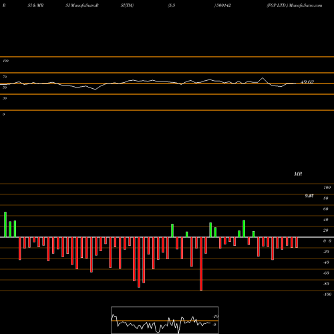Click the -100 axis label of the MR chart
This screenshot has height=334, width=334.
(x=327, y=295)
